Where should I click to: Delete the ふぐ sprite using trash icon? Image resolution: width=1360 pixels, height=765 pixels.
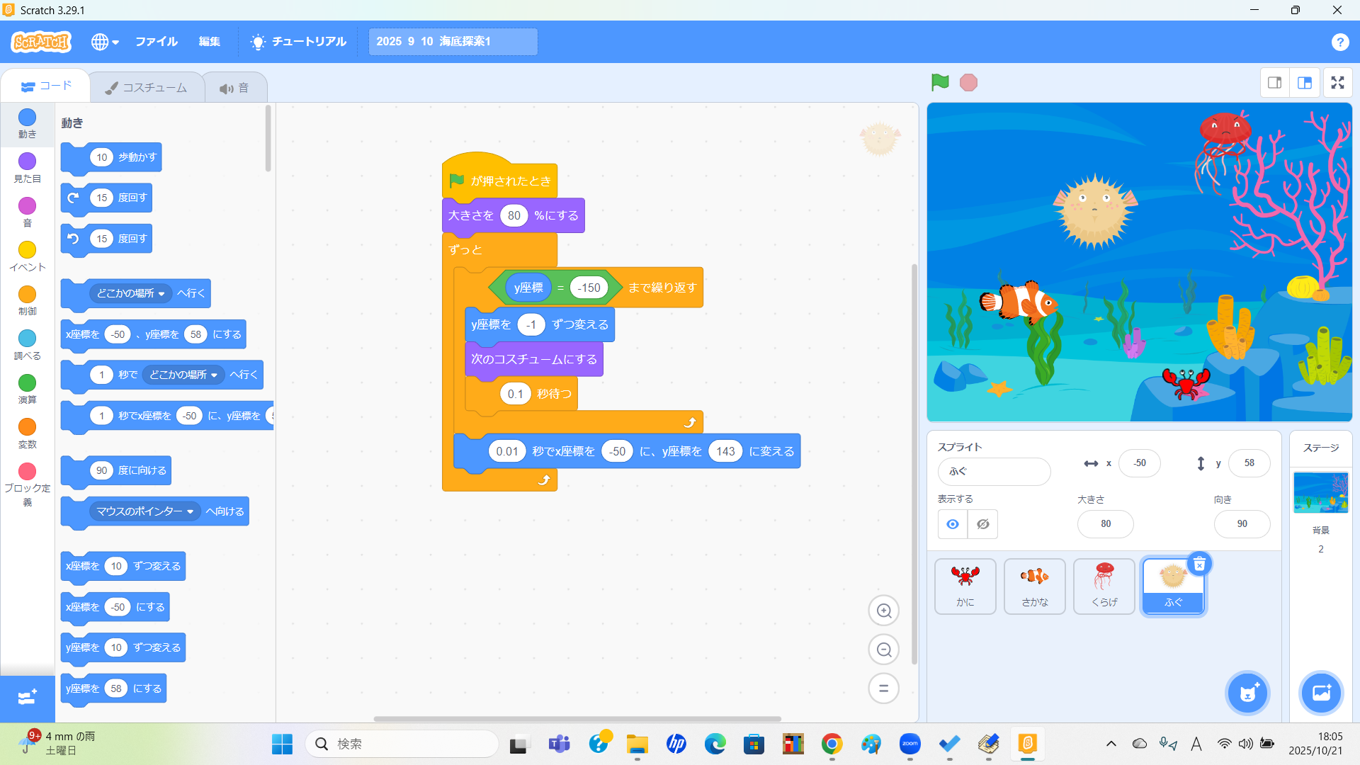click(x=1199, y=564)
